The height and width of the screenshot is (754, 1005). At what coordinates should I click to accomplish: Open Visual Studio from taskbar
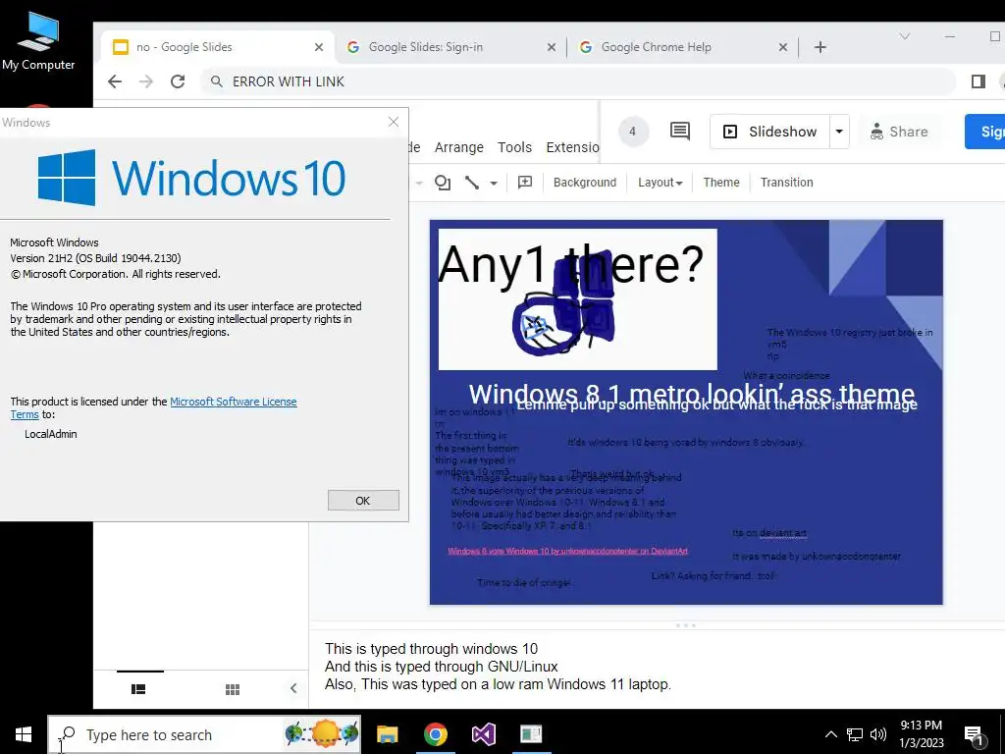click(483, 734)
